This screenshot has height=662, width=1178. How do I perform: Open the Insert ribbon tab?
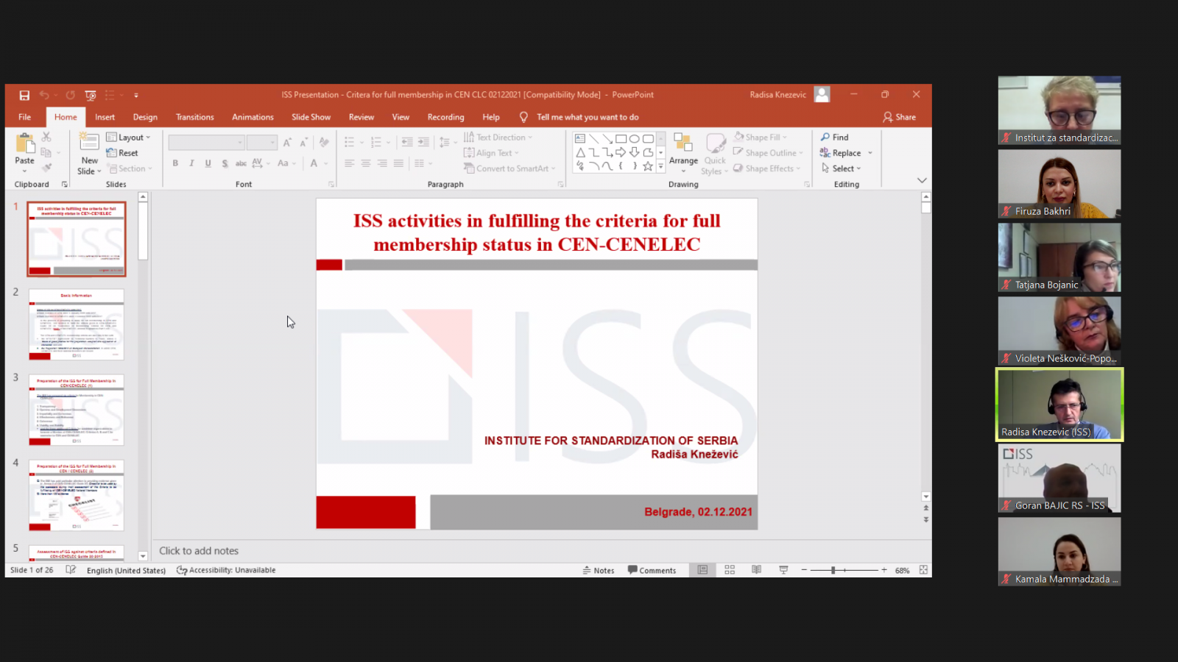coord(105,117)
